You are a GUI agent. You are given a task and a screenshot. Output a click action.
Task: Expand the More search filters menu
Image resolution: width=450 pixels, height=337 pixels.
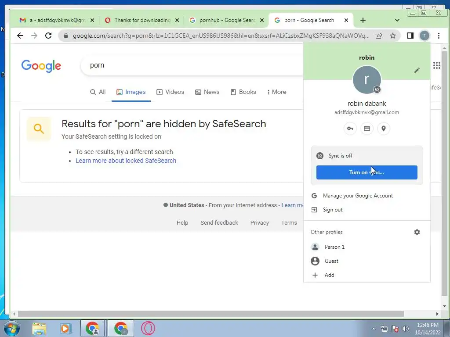click(x=277, y=92)
